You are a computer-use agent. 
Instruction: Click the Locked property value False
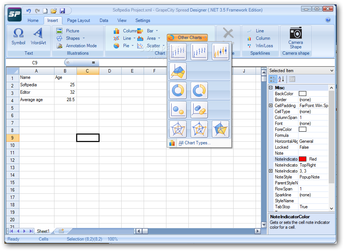point(313,147)
